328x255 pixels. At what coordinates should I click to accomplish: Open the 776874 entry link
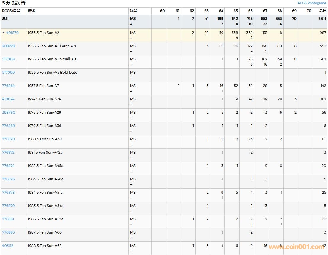(8, 166)
